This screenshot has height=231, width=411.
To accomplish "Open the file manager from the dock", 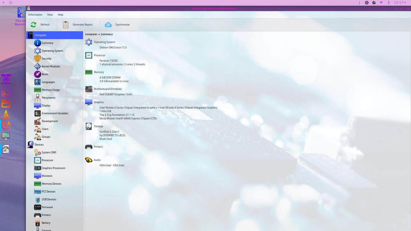I will [x=6, y=104].
